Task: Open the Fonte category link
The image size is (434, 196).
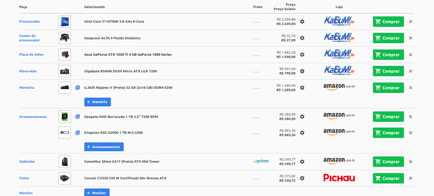Action: pos(24,178)
